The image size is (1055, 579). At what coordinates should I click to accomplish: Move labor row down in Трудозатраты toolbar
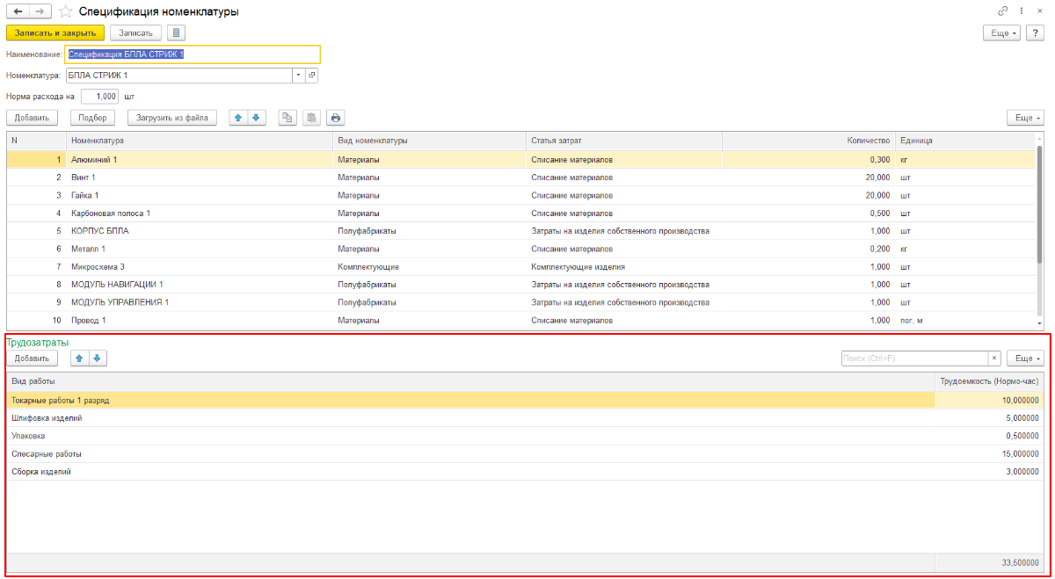(x=97, y=358)
